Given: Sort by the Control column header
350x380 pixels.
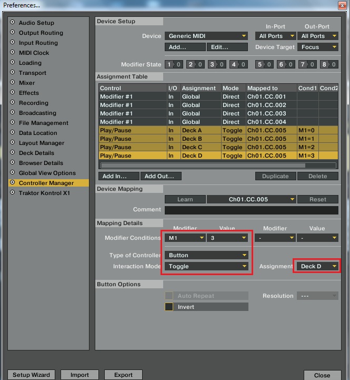Looking at the screenshot, I should coord(133,88).
